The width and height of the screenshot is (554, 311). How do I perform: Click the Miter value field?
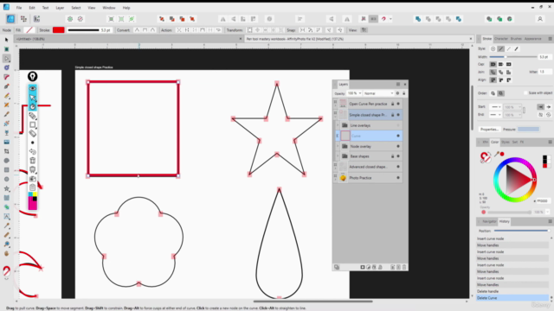point(545,72)
